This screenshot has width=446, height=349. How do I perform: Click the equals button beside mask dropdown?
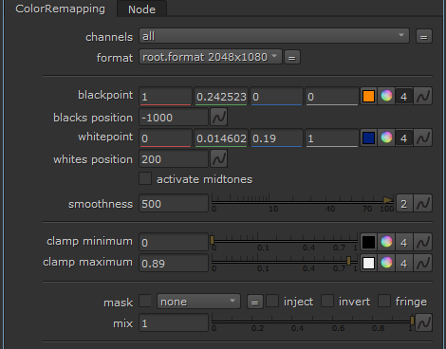[254, 302]
